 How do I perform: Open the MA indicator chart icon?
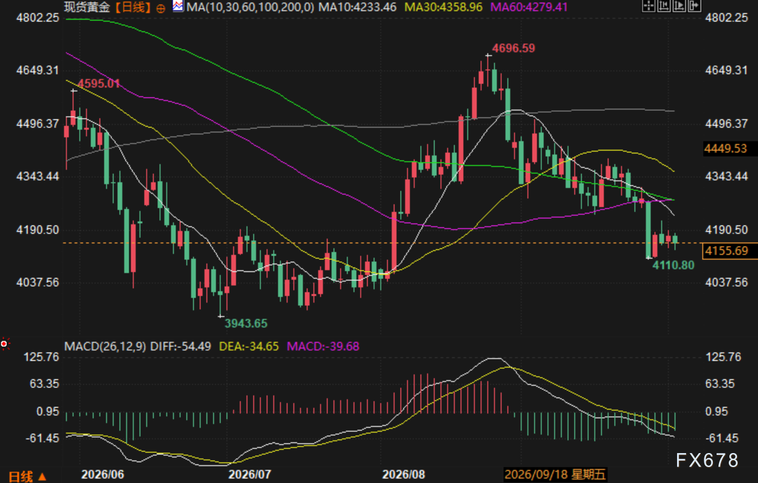[178, 6]
